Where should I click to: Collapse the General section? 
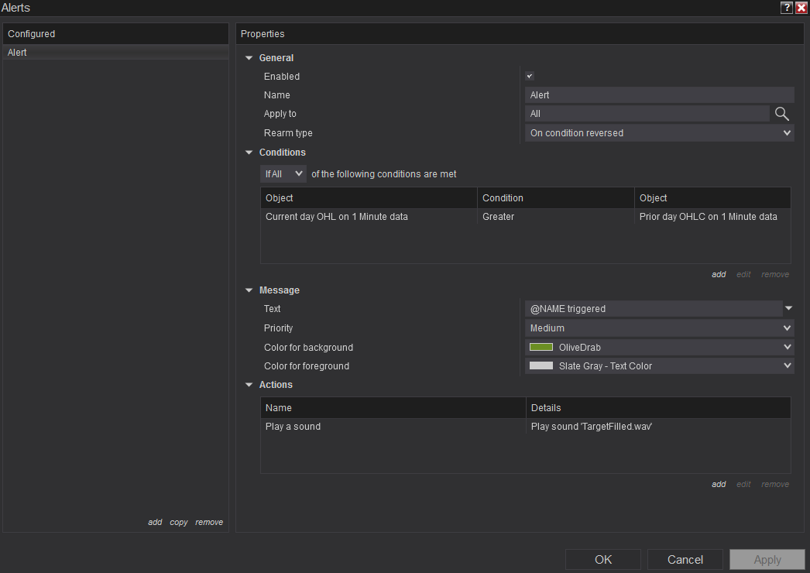pyautogui.click(x=249, y=58)
